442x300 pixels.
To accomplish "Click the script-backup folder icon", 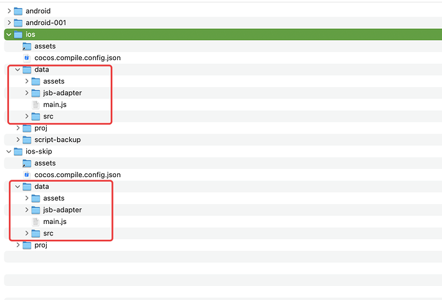I will coord(27,140).
